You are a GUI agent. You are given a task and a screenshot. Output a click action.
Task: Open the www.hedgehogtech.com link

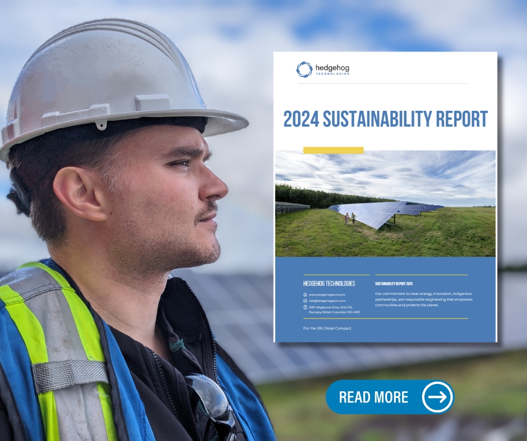click(x=327, y=294)
